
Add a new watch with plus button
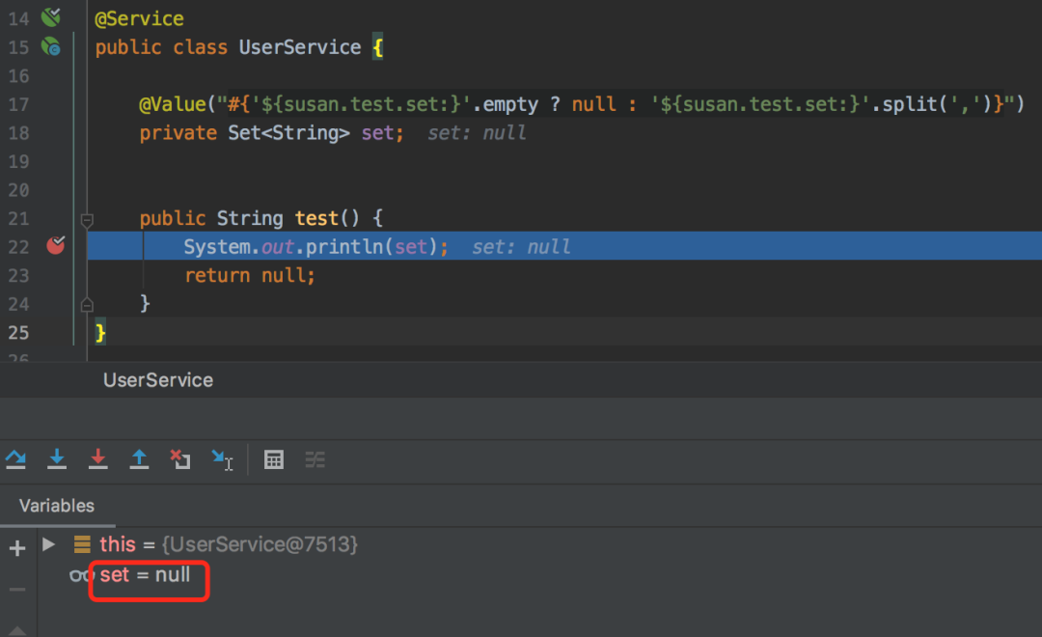(x=17, y=548)
